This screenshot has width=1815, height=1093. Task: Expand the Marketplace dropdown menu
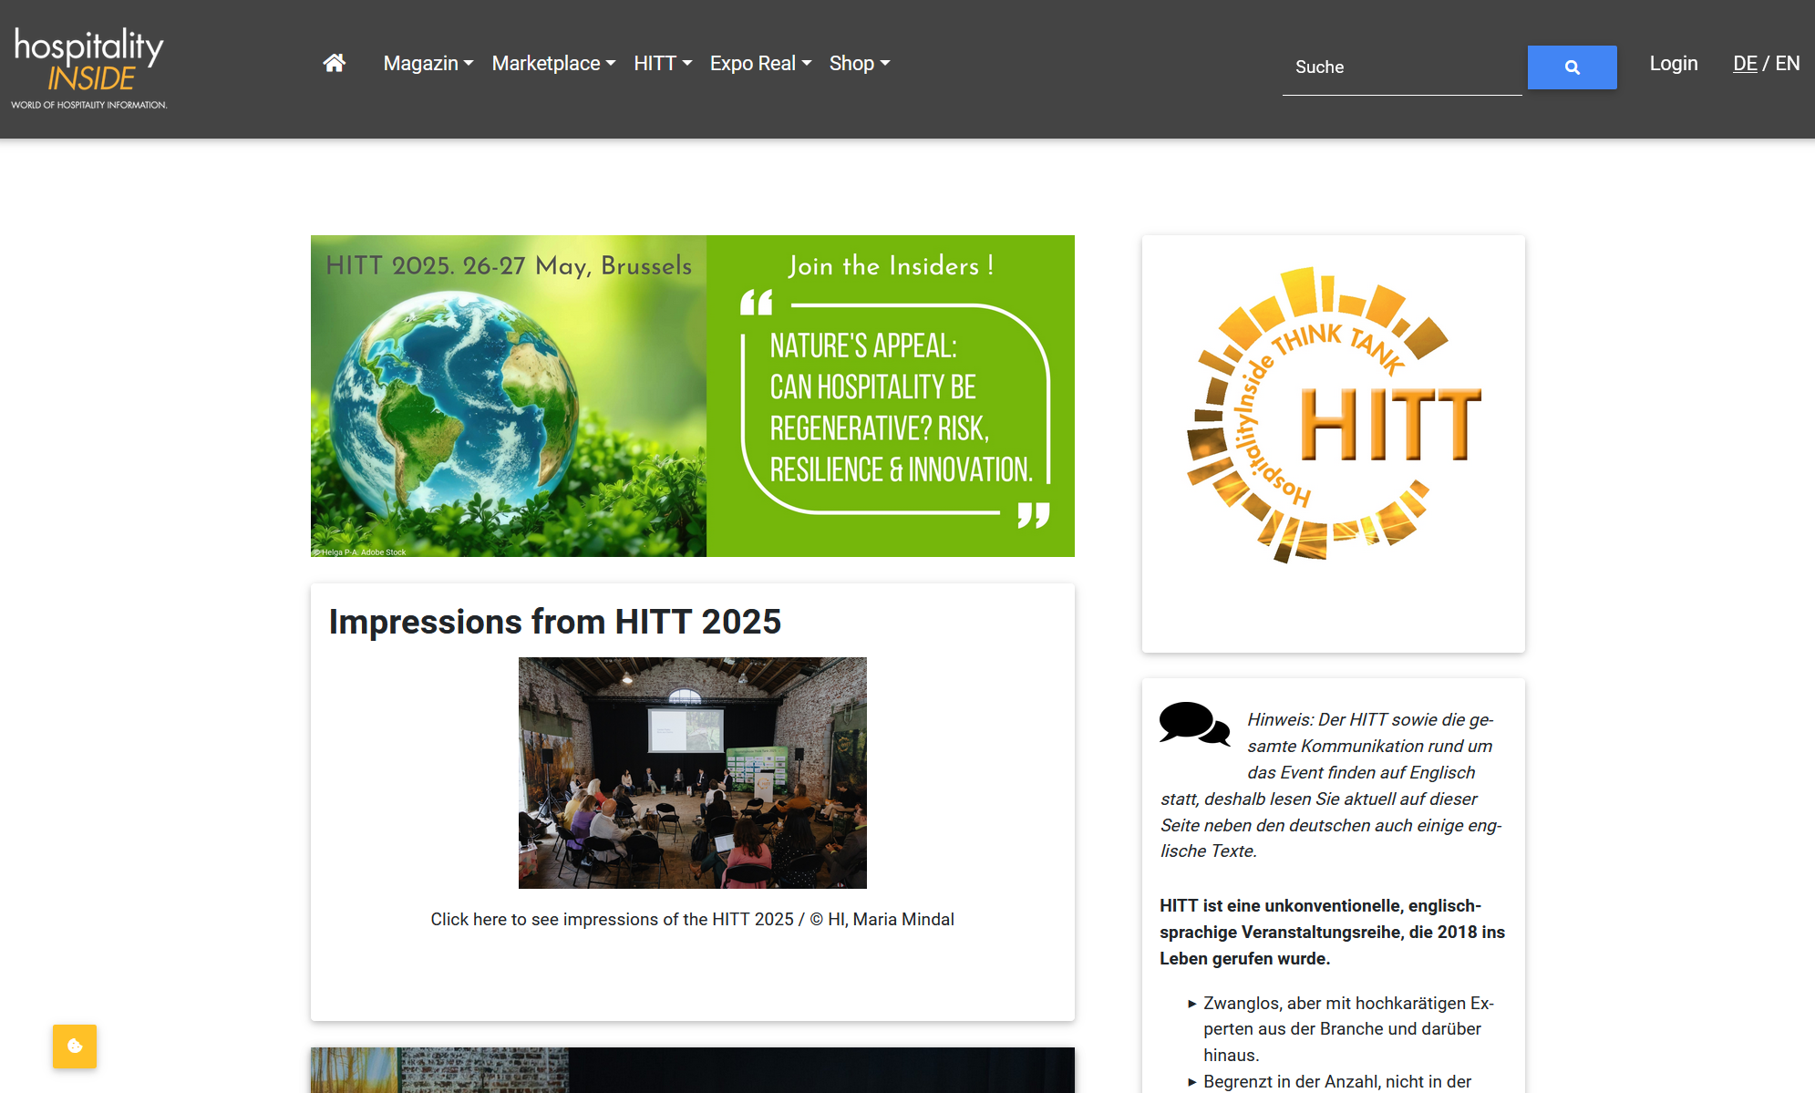click(x=554, y=63)
